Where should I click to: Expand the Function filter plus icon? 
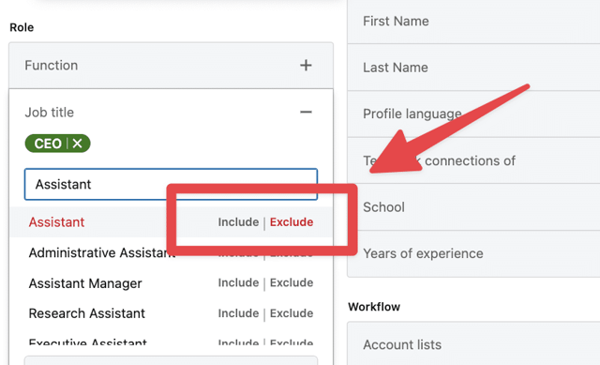(306, 65)
